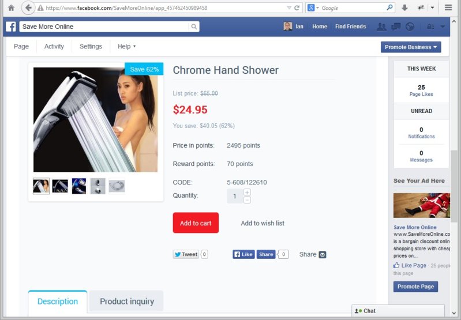This screenshot has width=461, height=320.
Task: Increase quantity with the plus stepper
Action: 248,192
